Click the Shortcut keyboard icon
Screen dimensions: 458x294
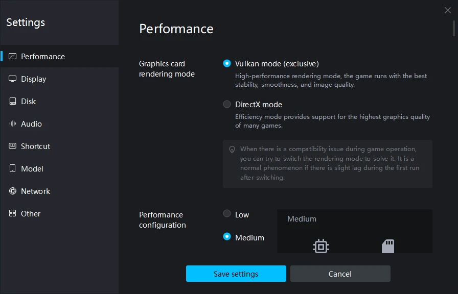point(13,146)
